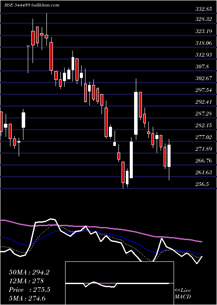Viewport: 217px width, 305px height.
Task: Click the 256.5 axis value
Action: (202, 184)
